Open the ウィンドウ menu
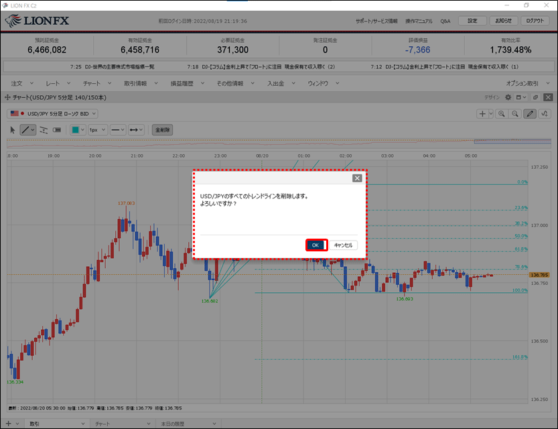558x429 pixels. tap(324, 83)
